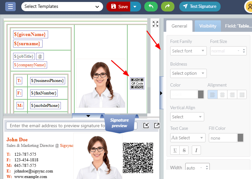The width and height of the screenshot is (252, 179).
Task: Toggle underline text formatting
Action: (x=175, y=150)
